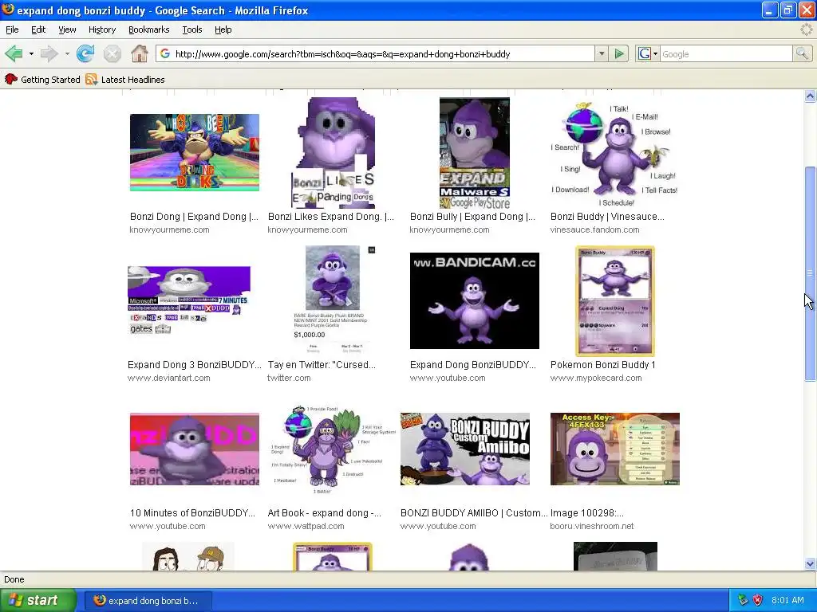
Task: Open 'Tay en Twitter: Cursed' result title
Action: [322, 365]
